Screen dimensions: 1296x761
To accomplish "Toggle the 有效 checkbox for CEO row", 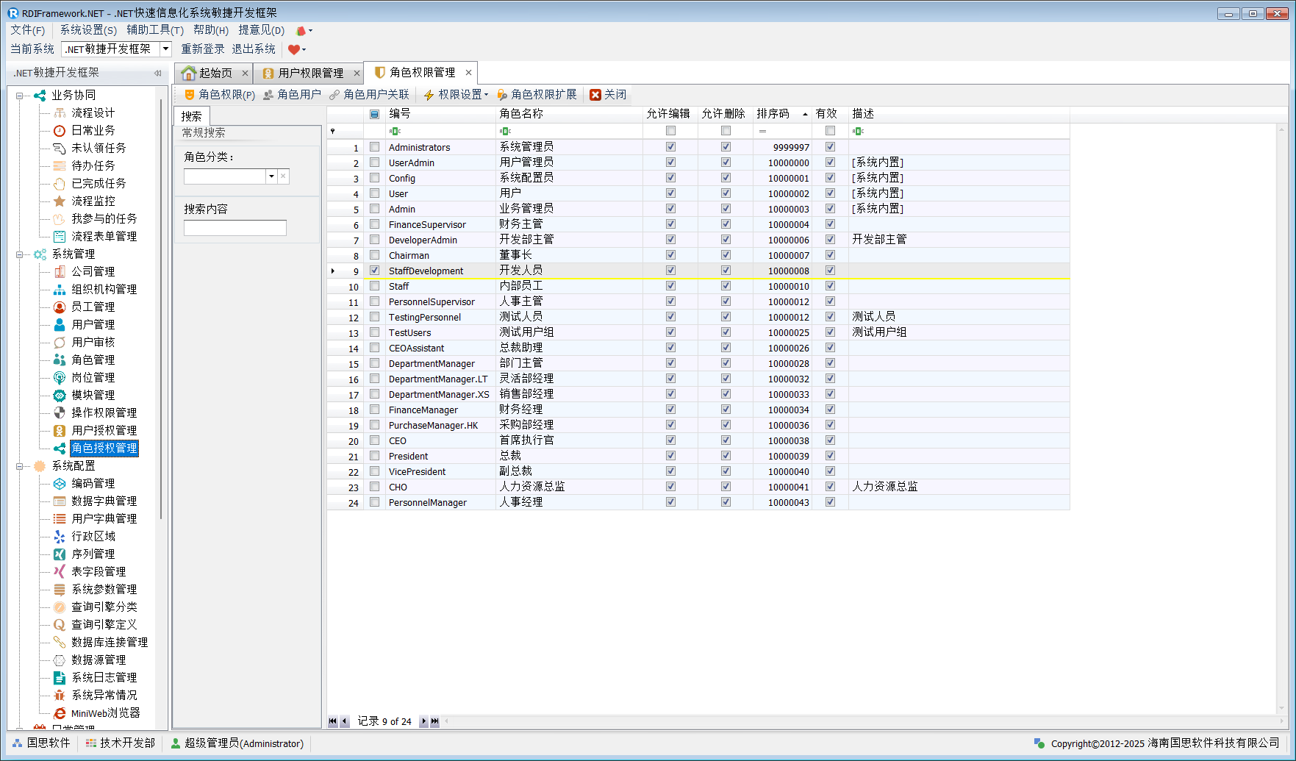I will click(830, 440).
